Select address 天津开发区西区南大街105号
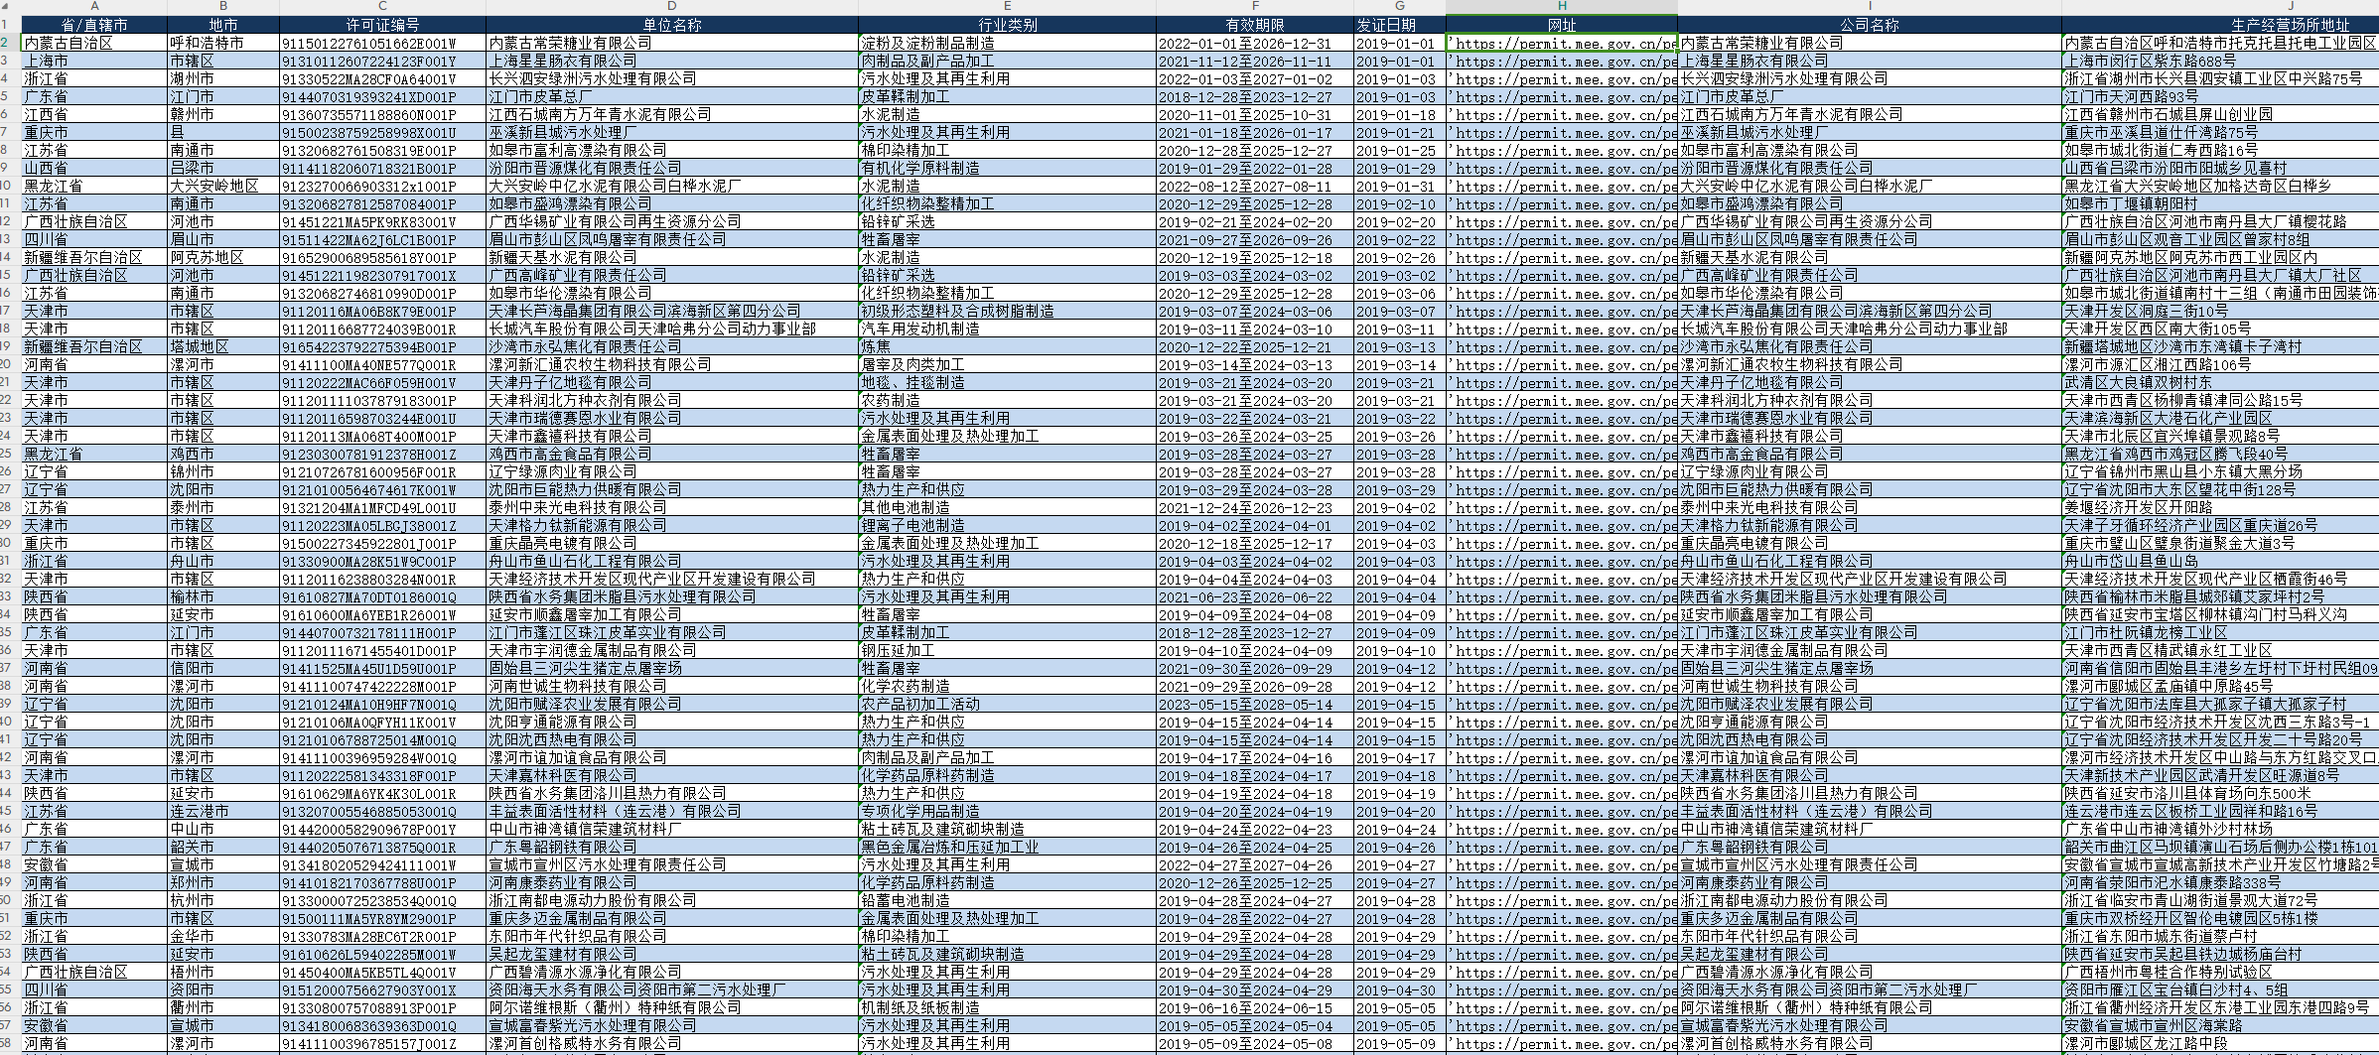 click(2220, 329)
